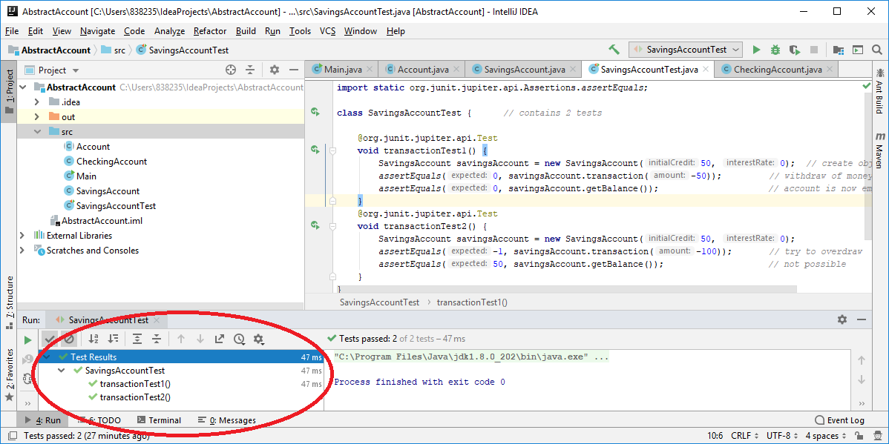This screenshot has height=444, width=889.
Task: Switch to the Account.java editor tab
Action: pos(423,70)
